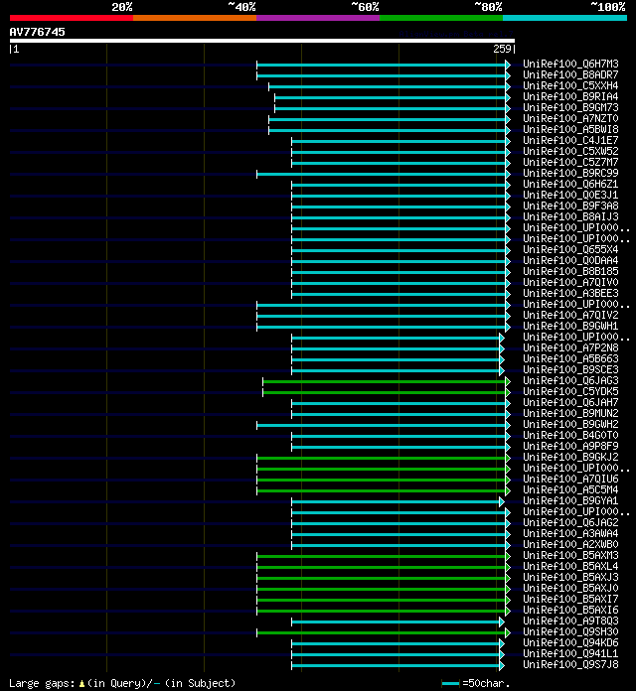Pick the UniRef100_B9GWH2 hit name
This screenshot has height=691, width=636.
pyautogui.click(x=570, y=424)
